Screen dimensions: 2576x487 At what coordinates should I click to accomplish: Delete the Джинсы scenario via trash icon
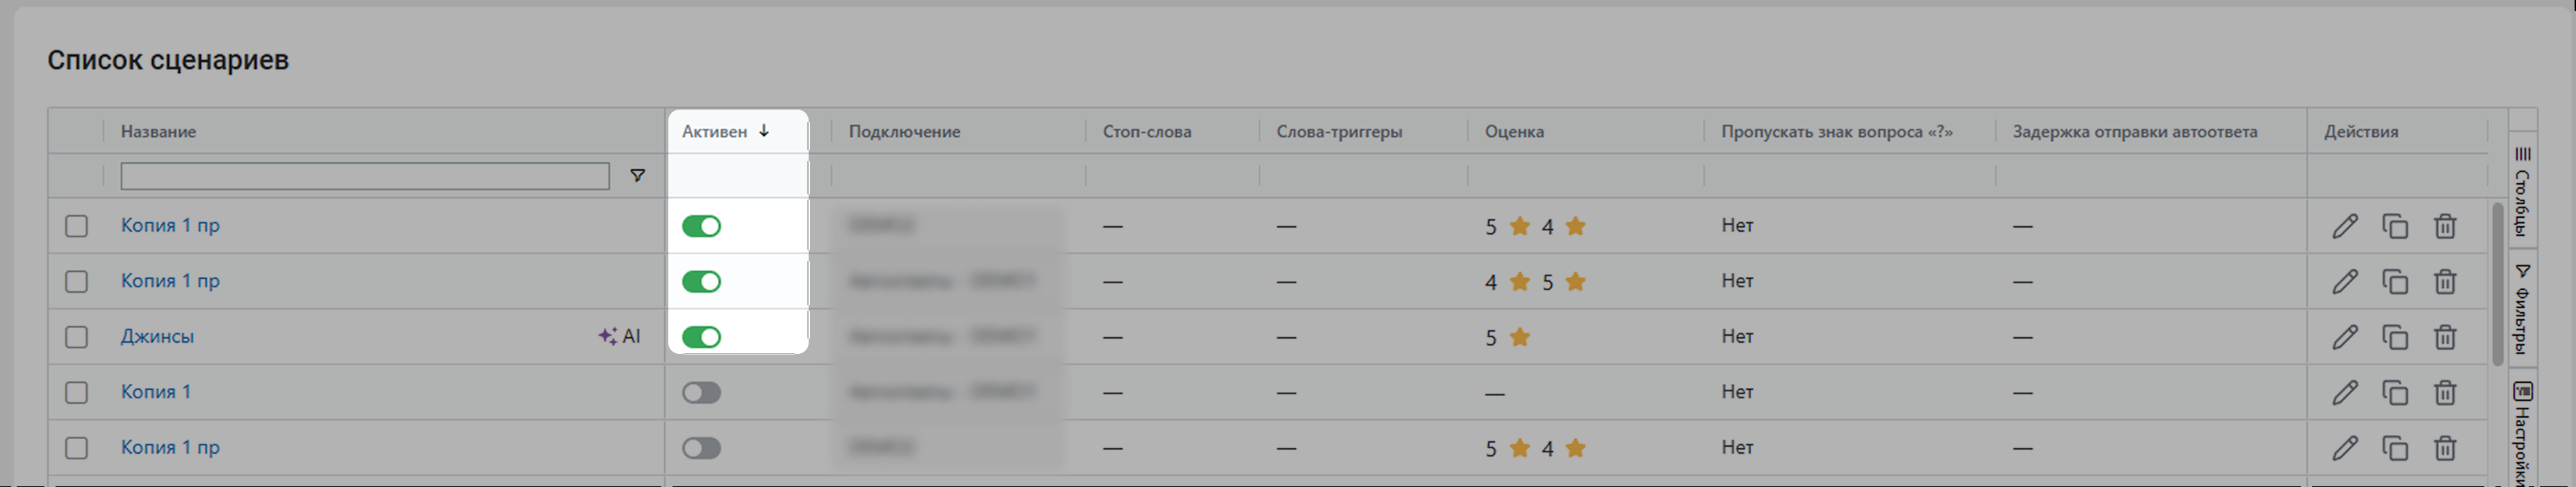[x=2445, y=337]
